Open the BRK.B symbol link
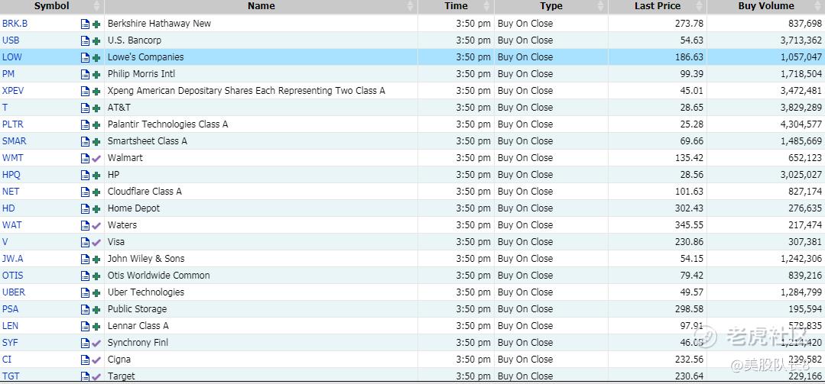The width and height of the screenshot is (825, 384). 15,23
